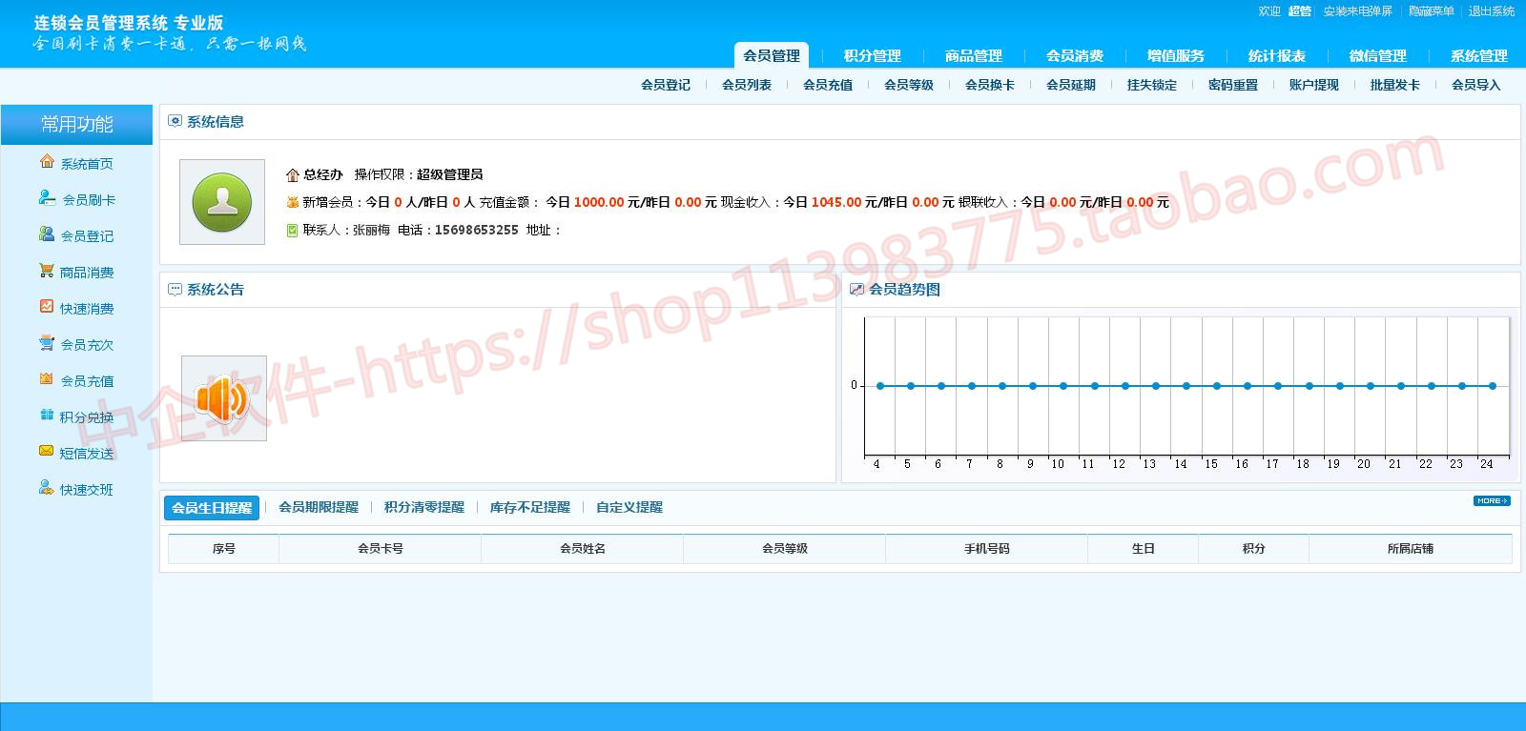Click the green user avatar picture
This screenshot has height=731, width=1526.
[222, 202]
